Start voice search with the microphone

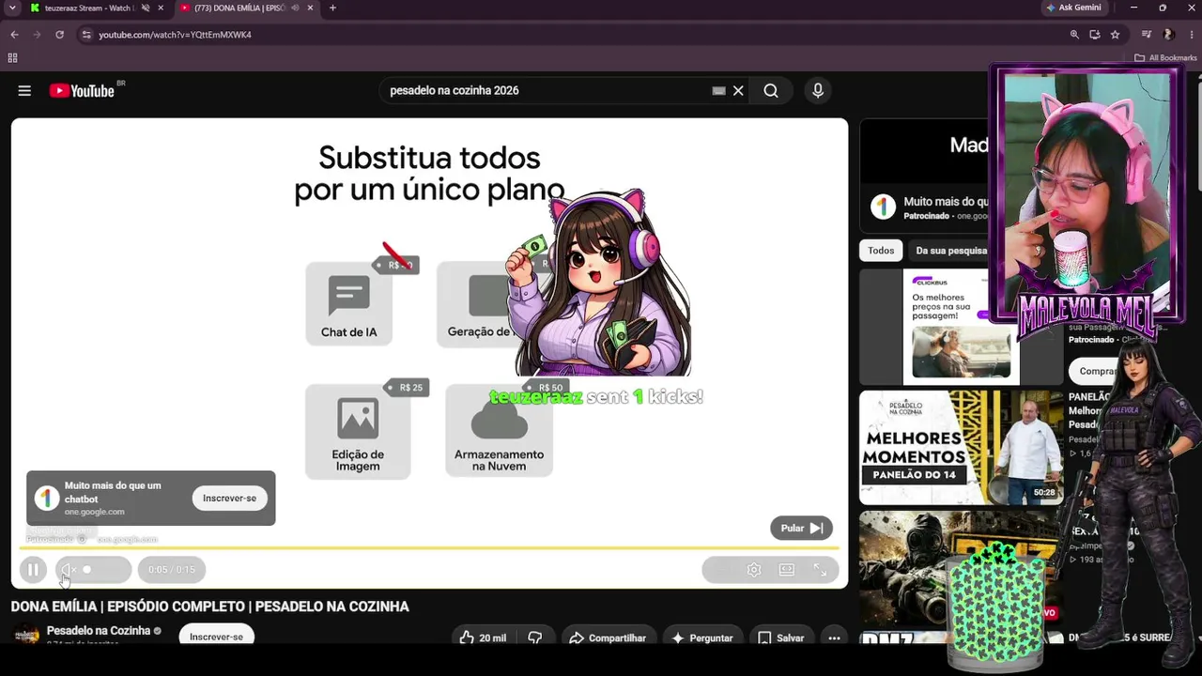(x=818, y=91)
